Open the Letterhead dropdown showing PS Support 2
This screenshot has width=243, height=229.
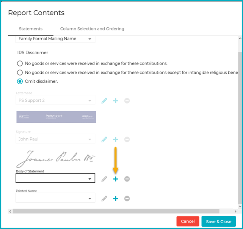[x=55, y=100]
